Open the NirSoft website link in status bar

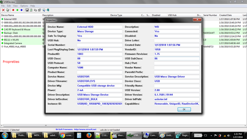[x=85, y=129]
